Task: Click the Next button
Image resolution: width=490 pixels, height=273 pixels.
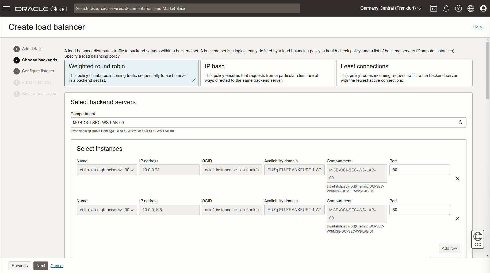Action: 41,266
